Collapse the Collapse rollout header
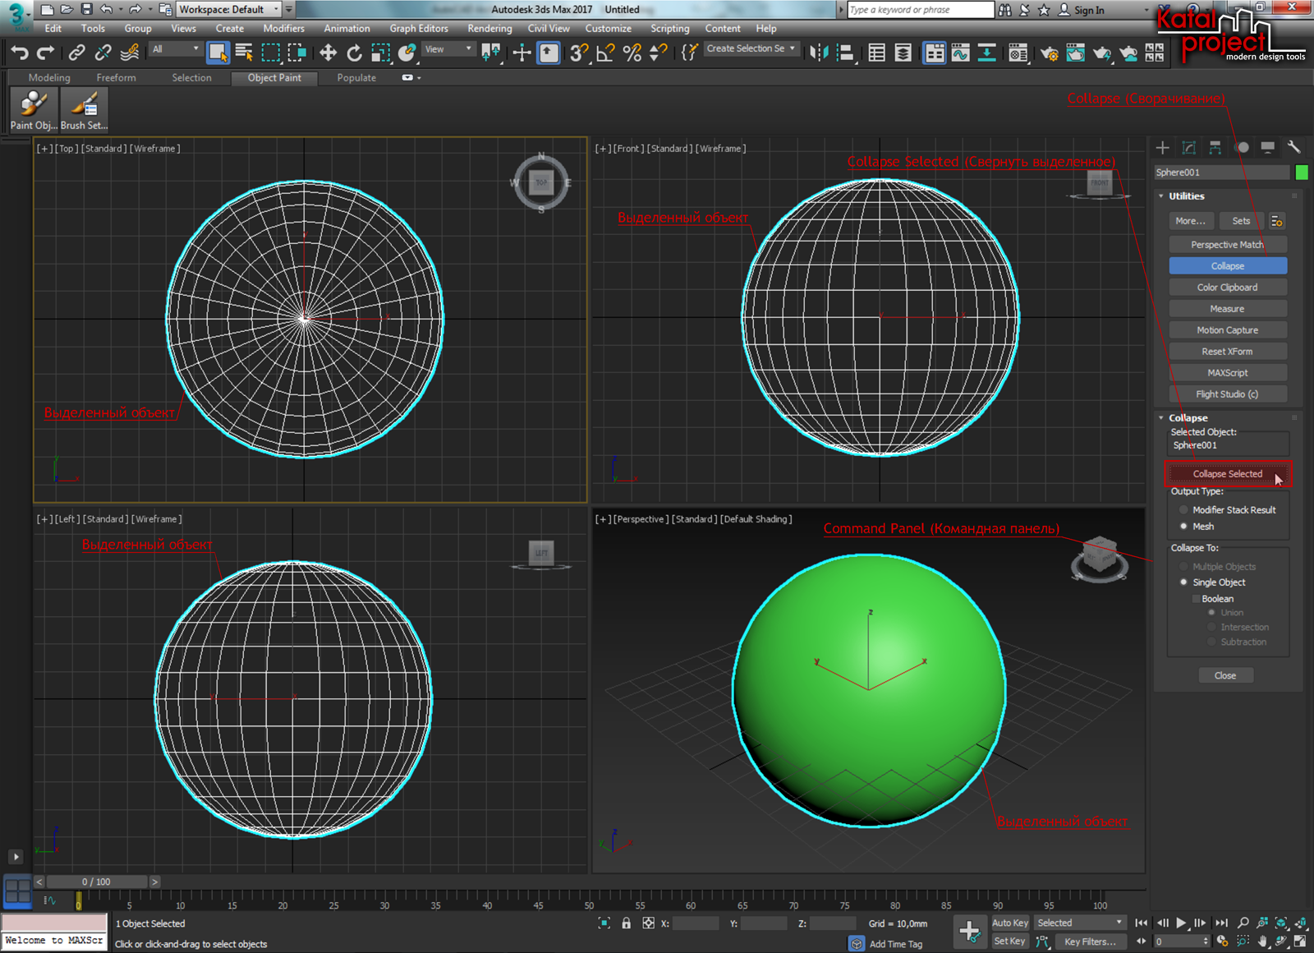 [x=1227, y=418]
